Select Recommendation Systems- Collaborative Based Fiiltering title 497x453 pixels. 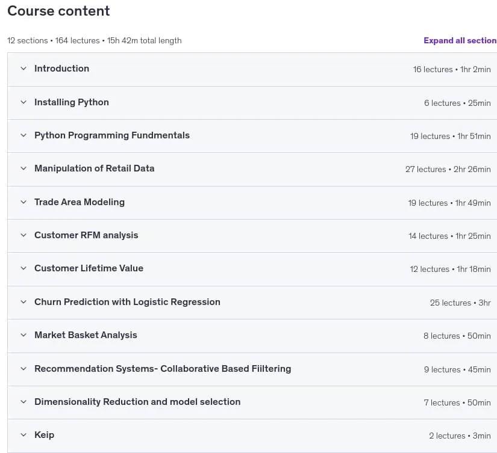pyautogui.click(x=163, y=369)
